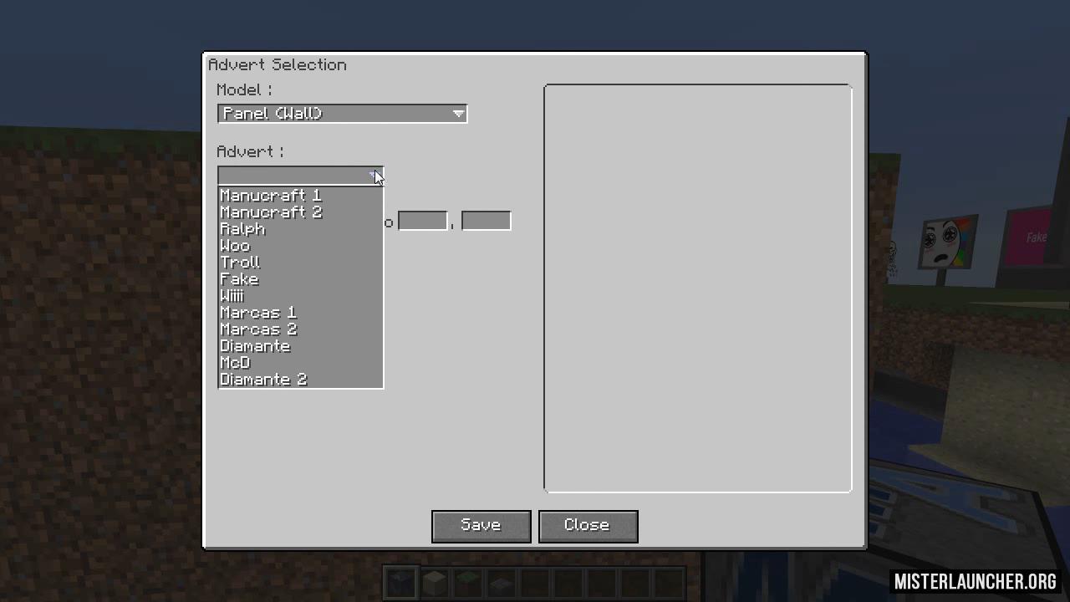Focus the second coordinate input field
This screenshot has height=602, width=1070.
[486, 221]
